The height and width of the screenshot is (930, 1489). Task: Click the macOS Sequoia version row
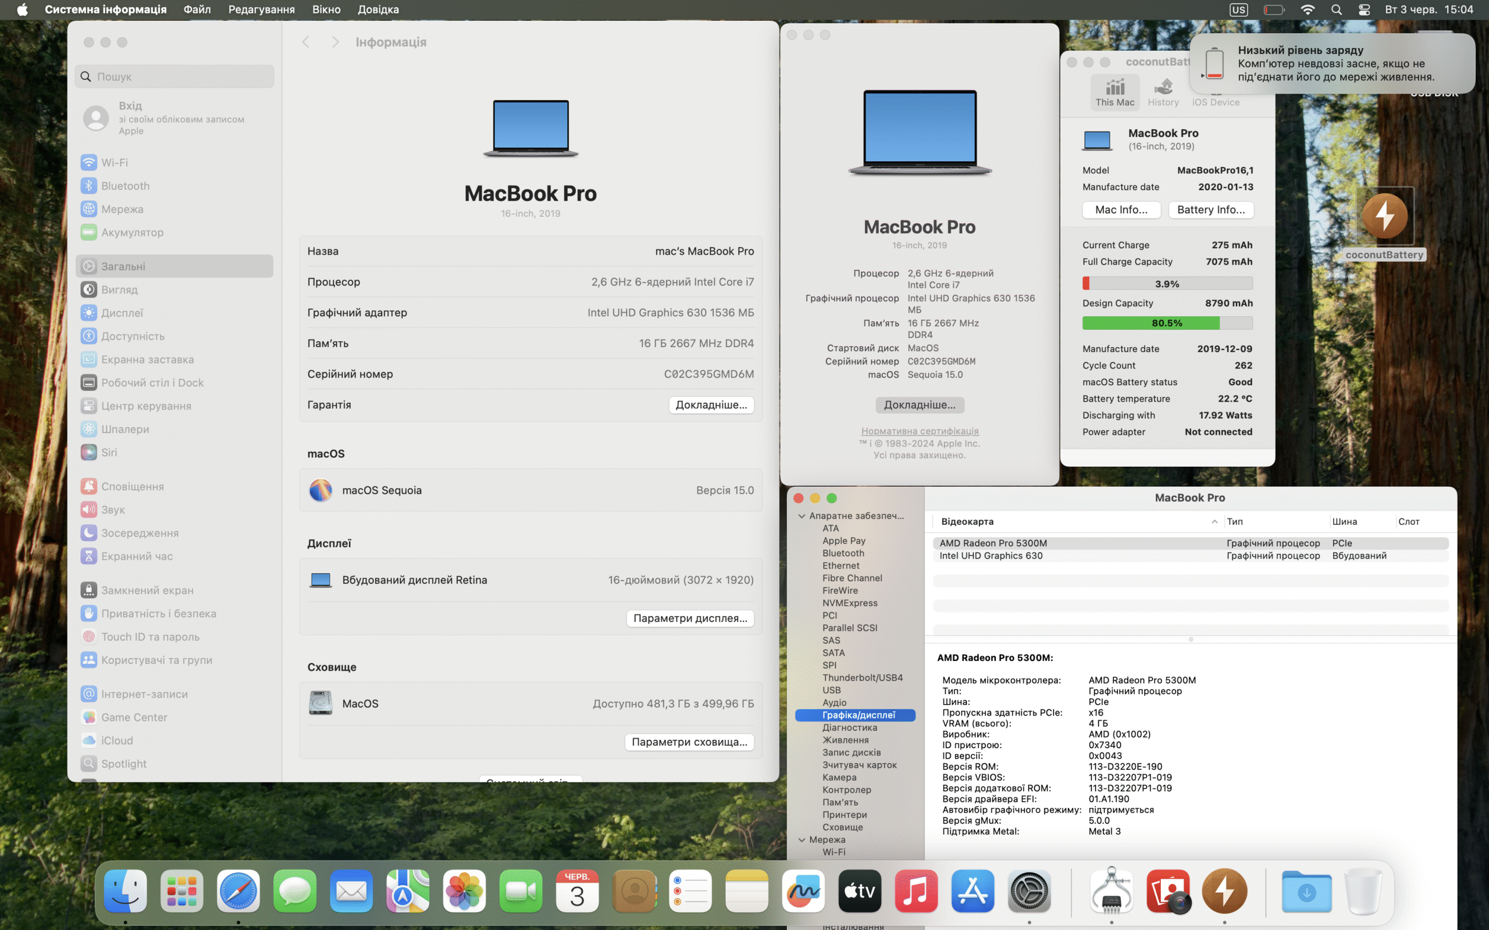530,490
